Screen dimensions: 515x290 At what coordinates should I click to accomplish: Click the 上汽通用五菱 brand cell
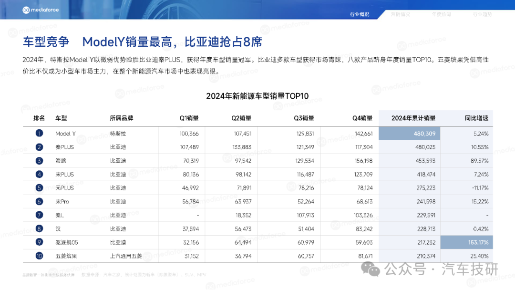click(126, 256)
